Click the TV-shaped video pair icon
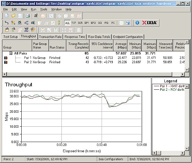 (20, 23)
